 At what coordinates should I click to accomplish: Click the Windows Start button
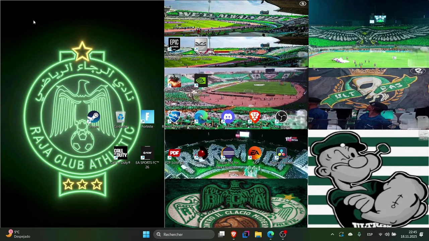(x=146, y=234)
